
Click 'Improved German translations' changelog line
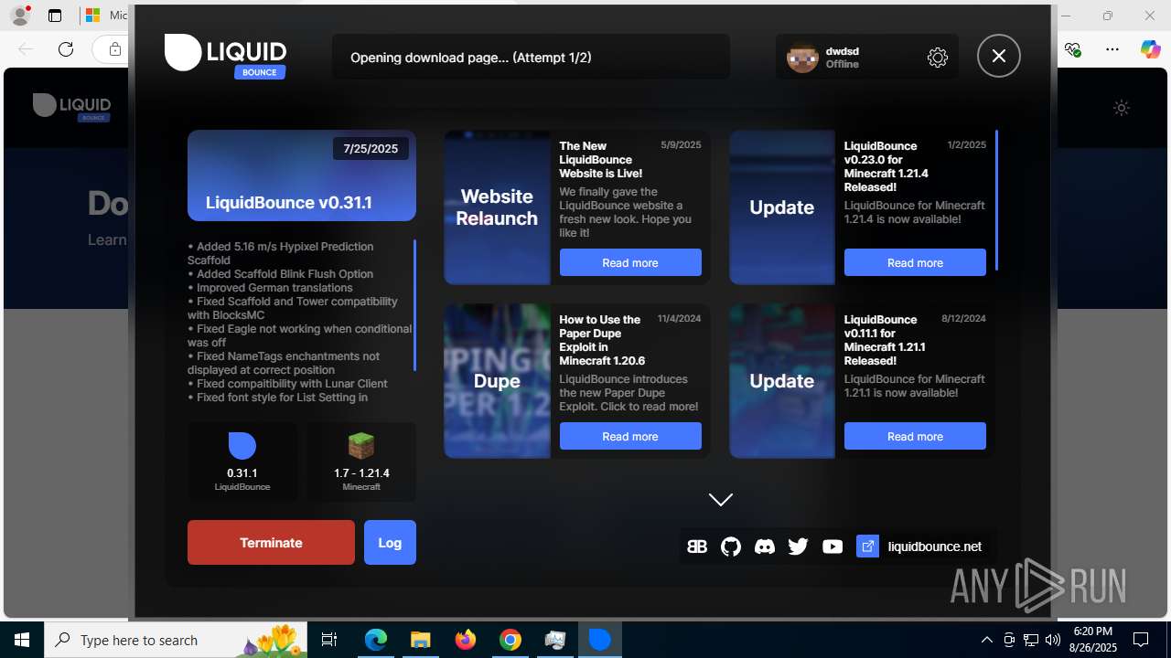click(x=270, y=288)
